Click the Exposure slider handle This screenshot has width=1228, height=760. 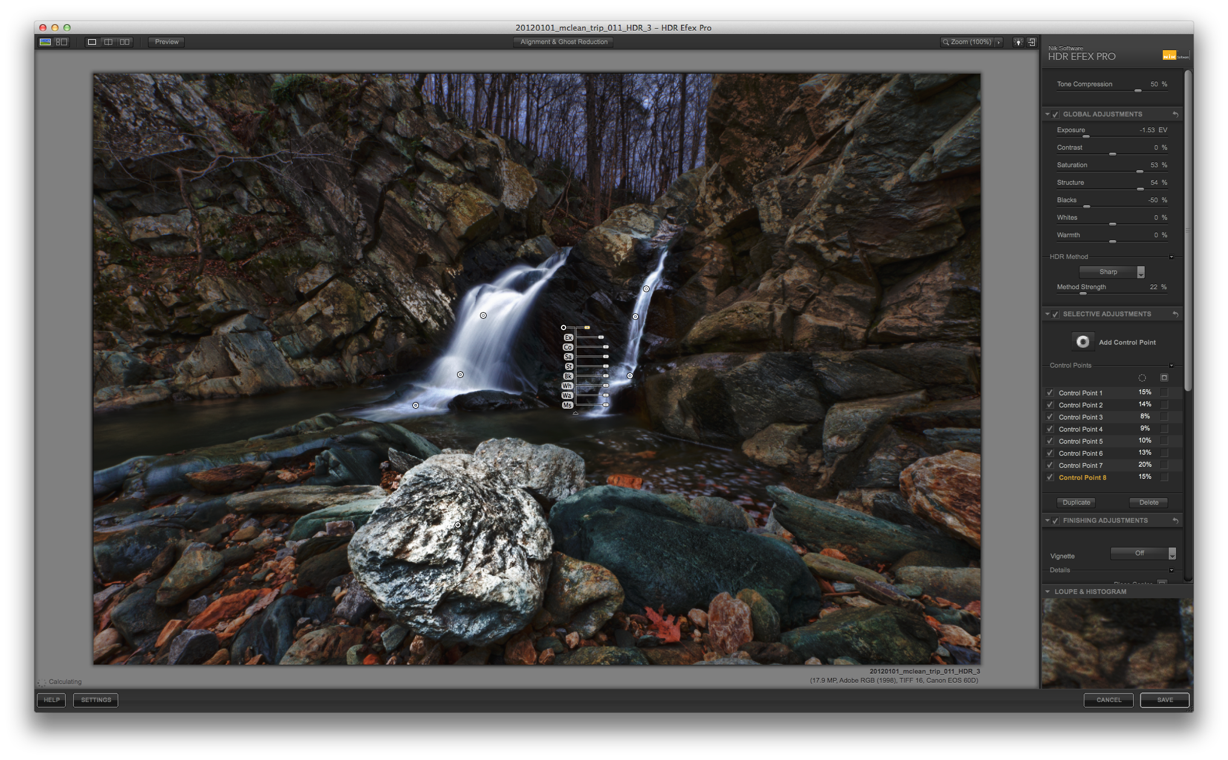(1086, 136)
